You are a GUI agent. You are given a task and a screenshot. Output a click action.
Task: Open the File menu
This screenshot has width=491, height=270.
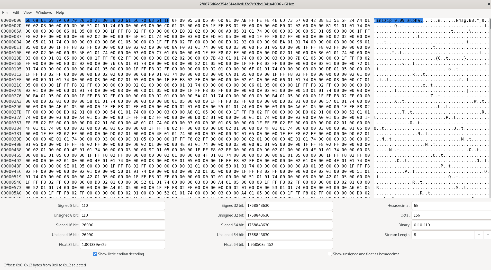pyautogui.click(x=5, y=12)
